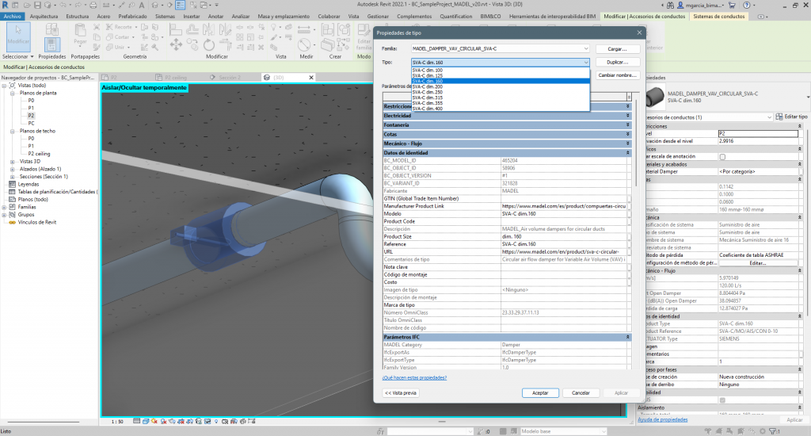
Task: Switch to the P2 ceiling view tab
Action: pyautogui.click(x=175, y=78)
